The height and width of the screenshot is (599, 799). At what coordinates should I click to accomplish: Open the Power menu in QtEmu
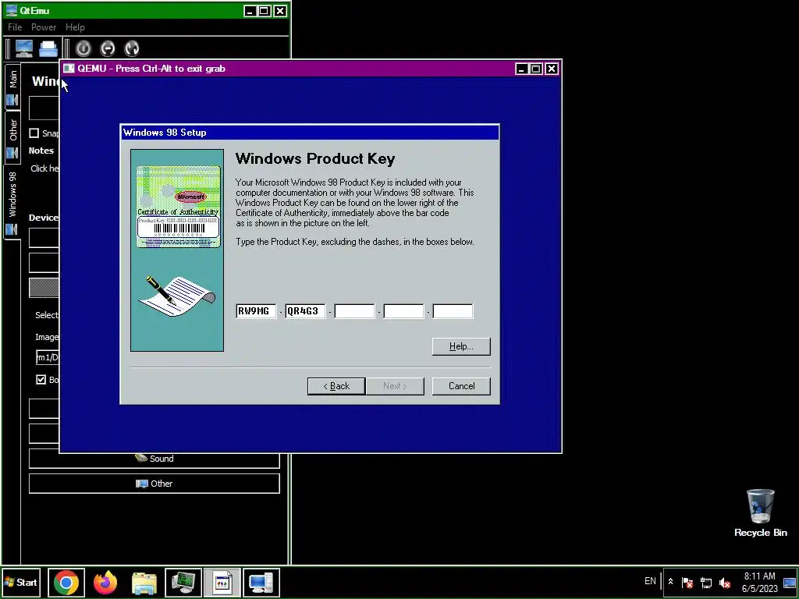(x=44, y=27)
